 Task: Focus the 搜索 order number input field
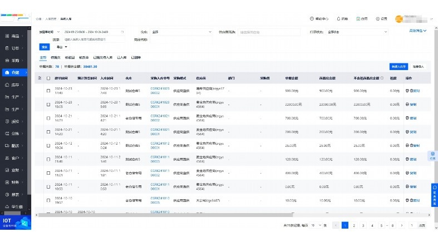pos(93,39)
